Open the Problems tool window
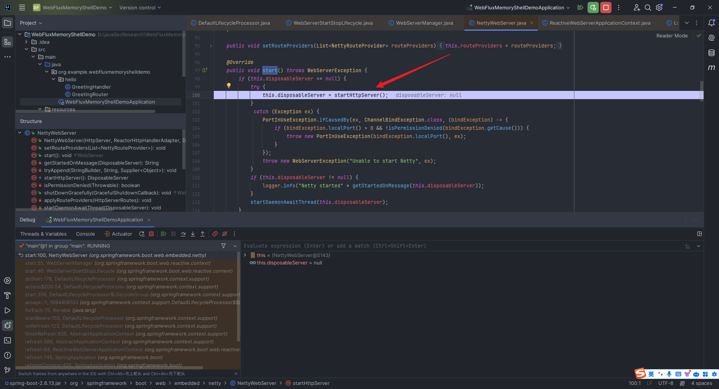Image resolution: width=719 pixels, height=389 pixels. 7,355
